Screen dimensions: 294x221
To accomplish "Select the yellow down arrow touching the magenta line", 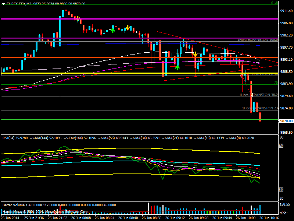I will 77,18.
